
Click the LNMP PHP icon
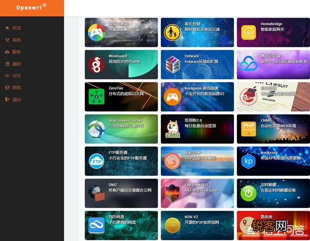coord(248,129)
